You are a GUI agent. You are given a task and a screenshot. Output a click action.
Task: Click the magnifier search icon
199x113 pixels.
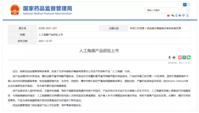click(187, 10)
